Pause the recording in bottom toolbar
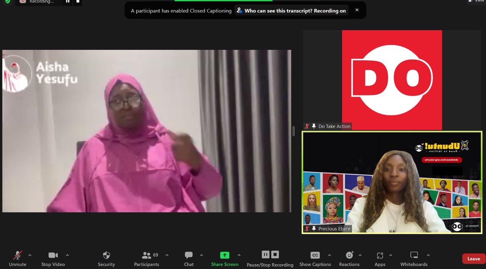486x269 pixels. (265, 255)
